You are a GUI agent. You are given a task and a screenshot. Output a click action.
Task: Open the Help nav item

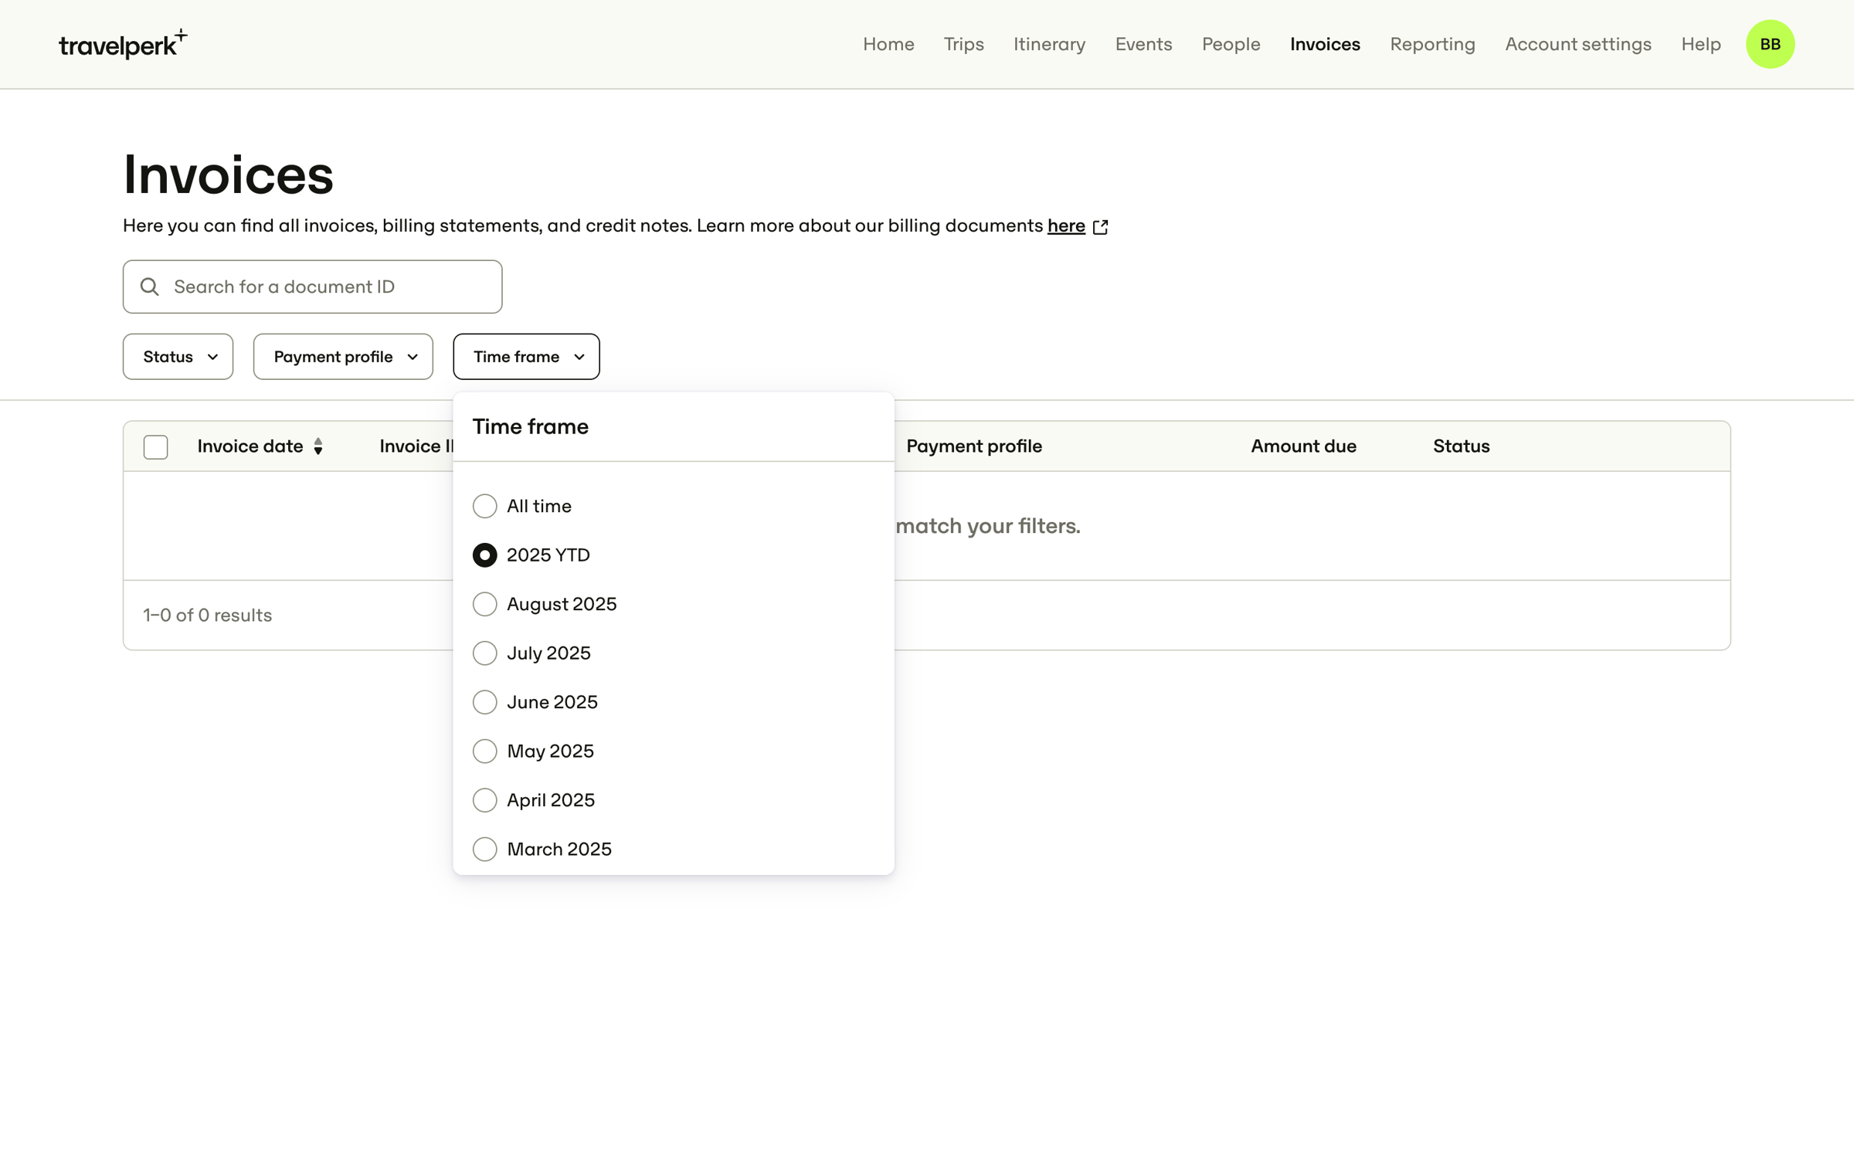pyautogui.click(x=1700, y=44)
